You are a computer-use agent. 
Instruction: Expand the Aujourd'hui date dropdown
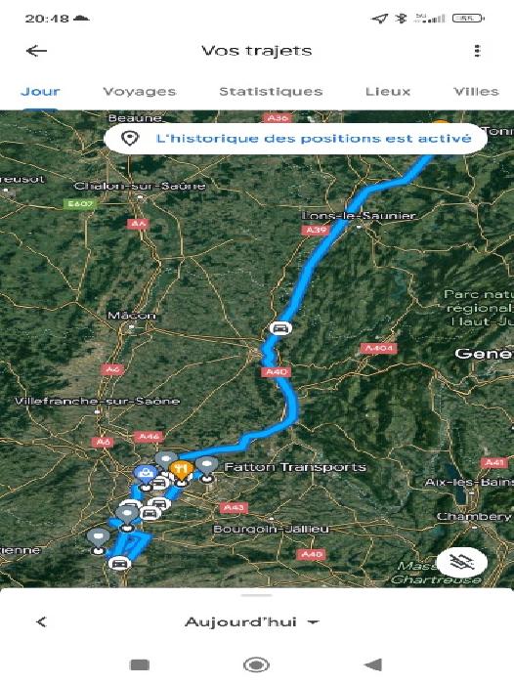pos(252,622)
